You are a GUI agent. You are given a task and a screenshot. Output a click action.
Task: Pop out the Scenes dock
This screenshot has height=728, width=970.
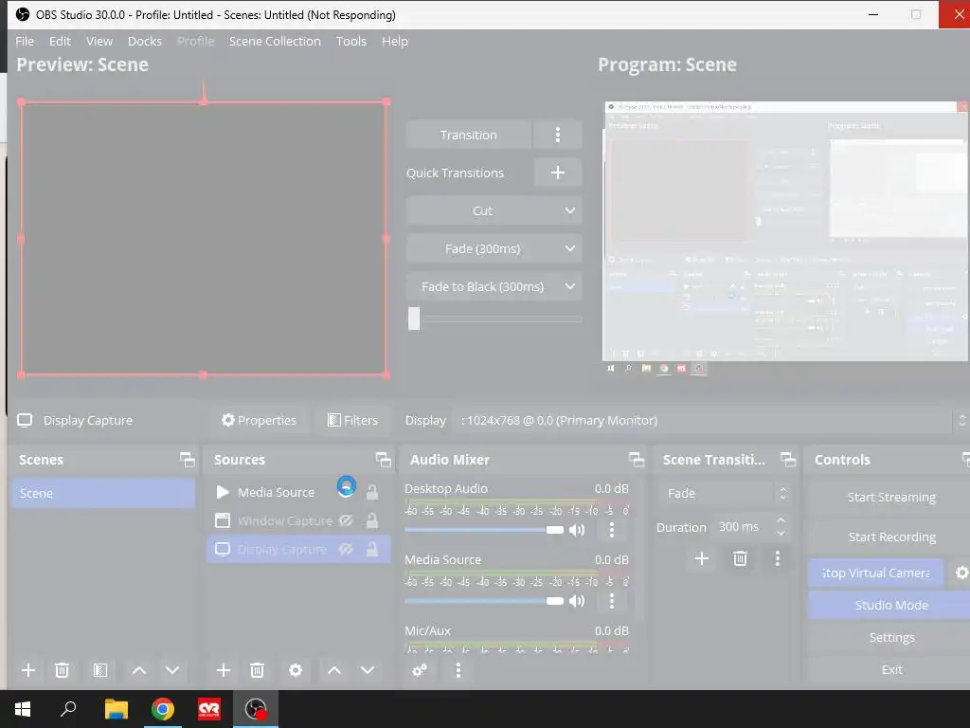point(187,460)
